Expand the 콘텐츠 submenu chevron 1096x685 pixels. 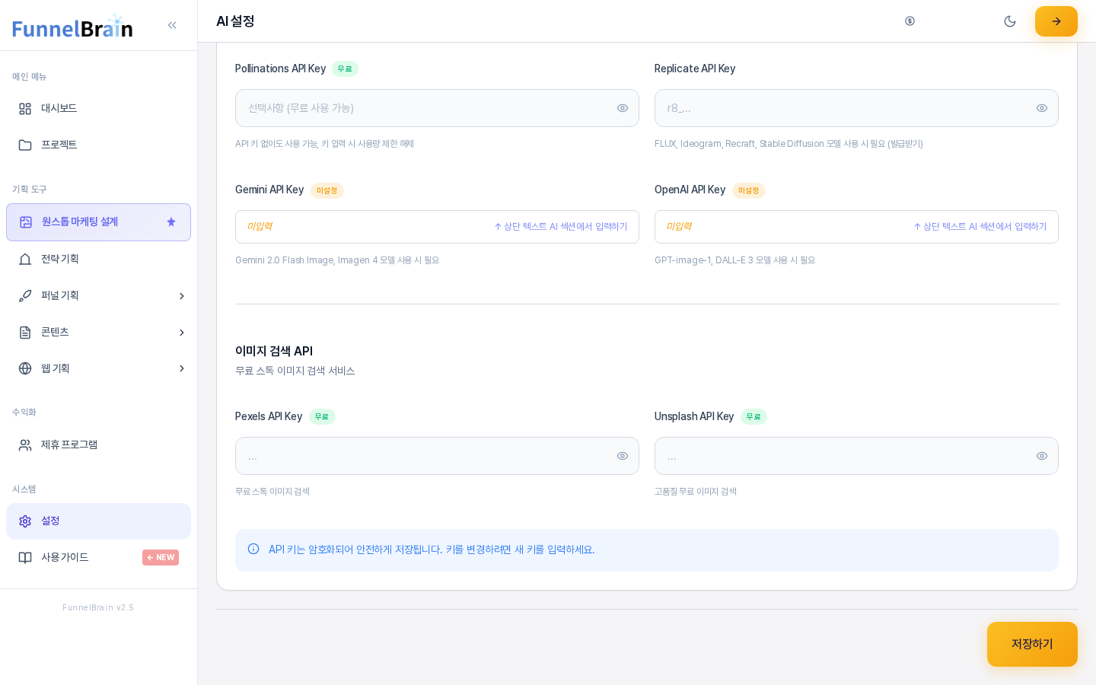pyautogui.click(x=181, y=333)
